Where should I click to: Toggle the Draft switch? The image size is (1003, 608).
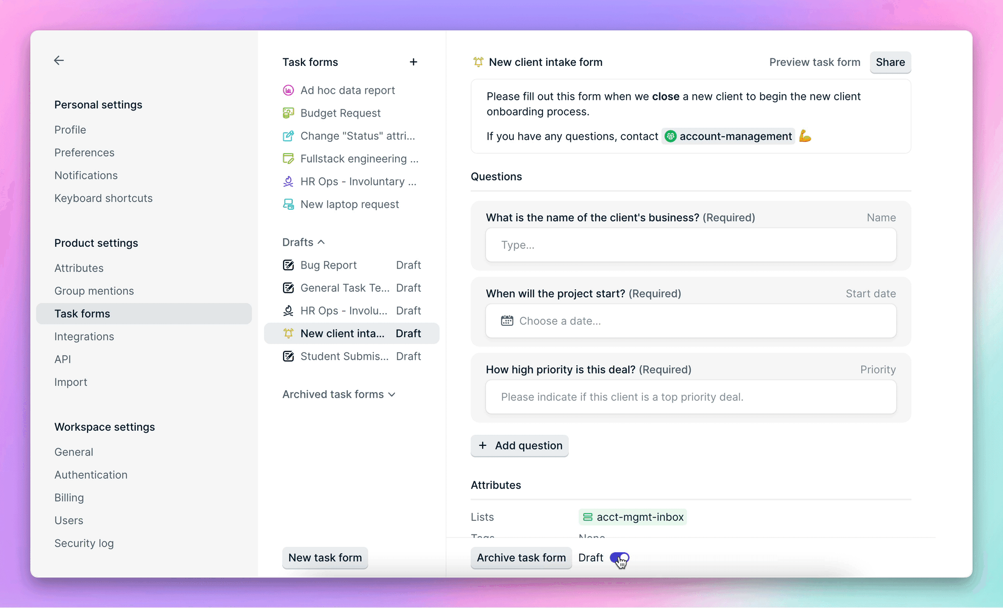620,558
